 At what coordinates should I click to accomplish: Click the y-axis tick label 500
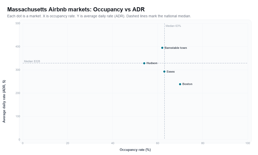click(18, 24)
